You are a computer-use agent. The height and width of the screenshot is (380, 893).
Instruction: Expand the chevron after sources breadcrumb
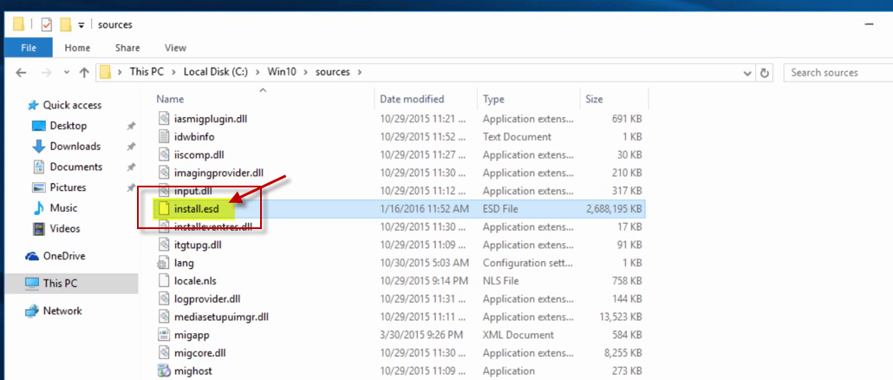pos(359,72)
